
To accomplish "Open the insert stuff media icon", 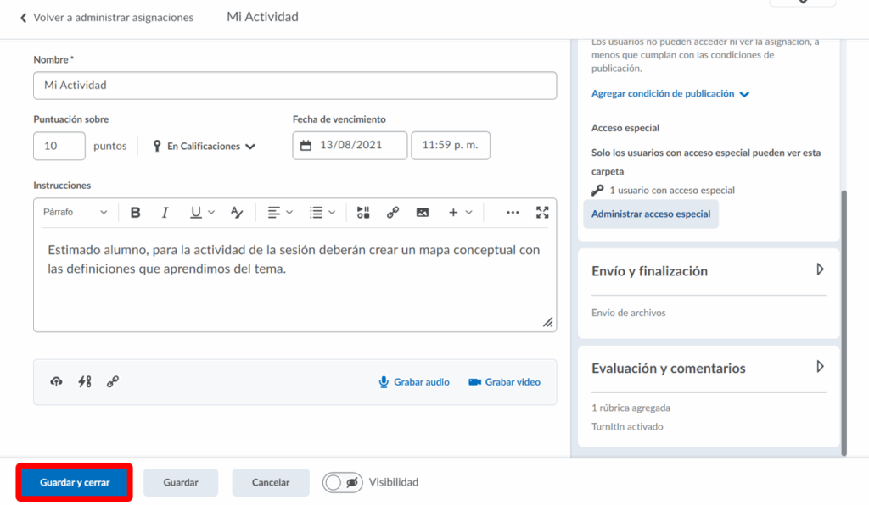I will click(x=363, y=213).
